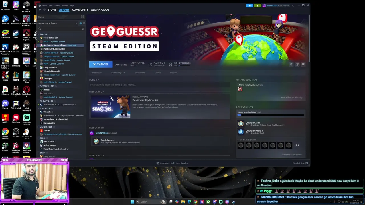Click the Quickplay Duelist I achievement badge
The image size is (365, 205).
[241, 132]
